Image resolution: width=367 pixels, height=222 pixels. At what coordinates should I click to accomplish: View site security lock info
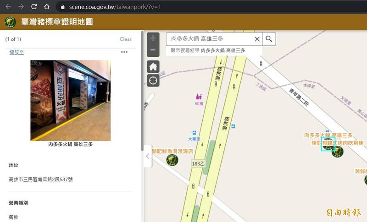(x=62, y=7)
